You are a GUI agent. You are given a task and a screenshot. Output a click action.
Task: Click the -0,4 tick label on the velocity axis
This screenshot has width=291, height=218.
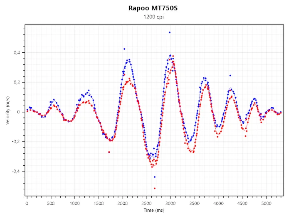[x=16, y=171]
